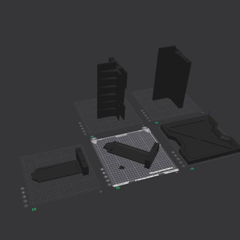Click arrange icon beside plate 03
Viewport: 240px width, 240px height.
tap(24, 197)
